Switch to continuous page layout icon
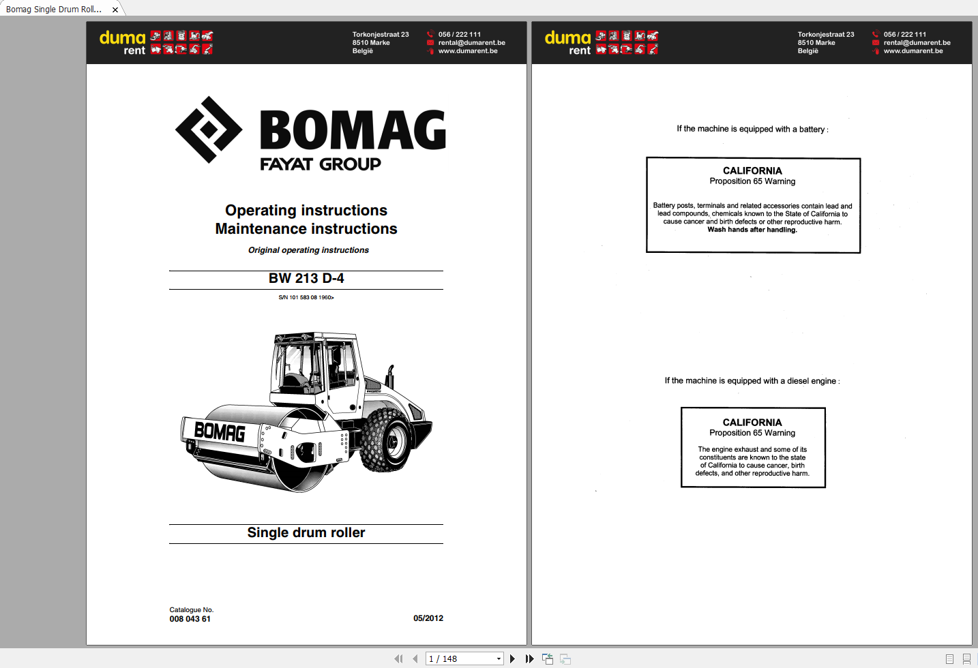Screen dimensions: 978x668 (966, 658)
